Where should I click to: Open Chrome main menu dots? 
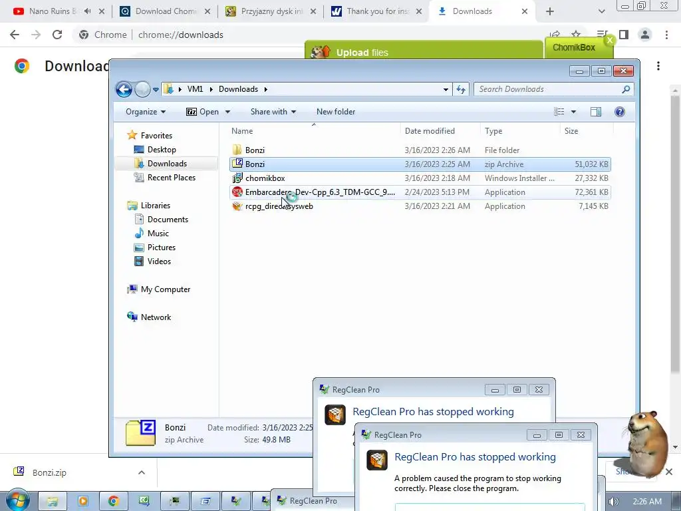666,35
